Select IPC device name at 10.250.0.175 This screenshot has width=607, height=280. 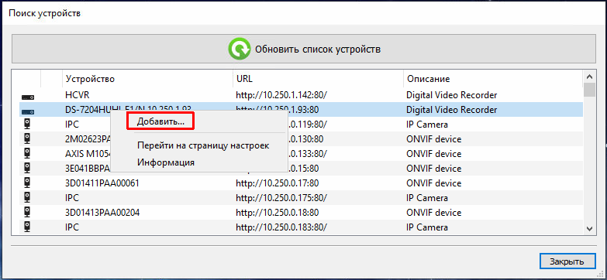[x=72, y=198]
